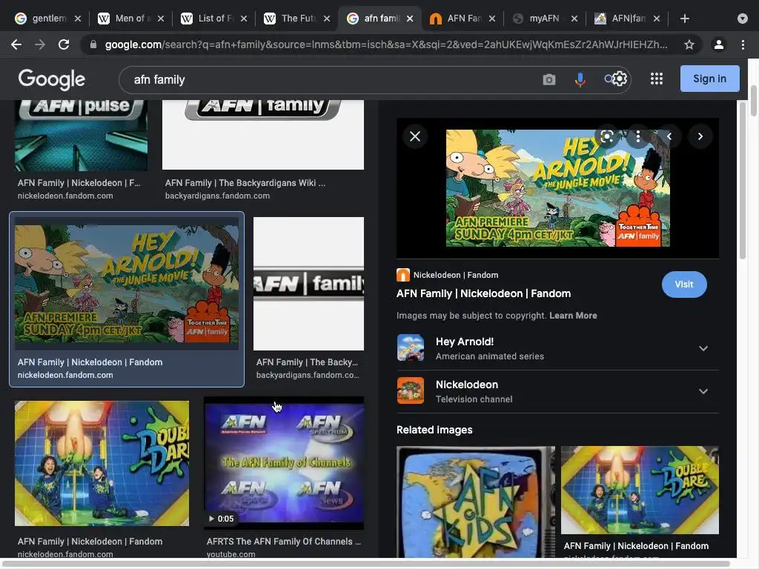Open Google Lens on the preview image

[606, 136]
